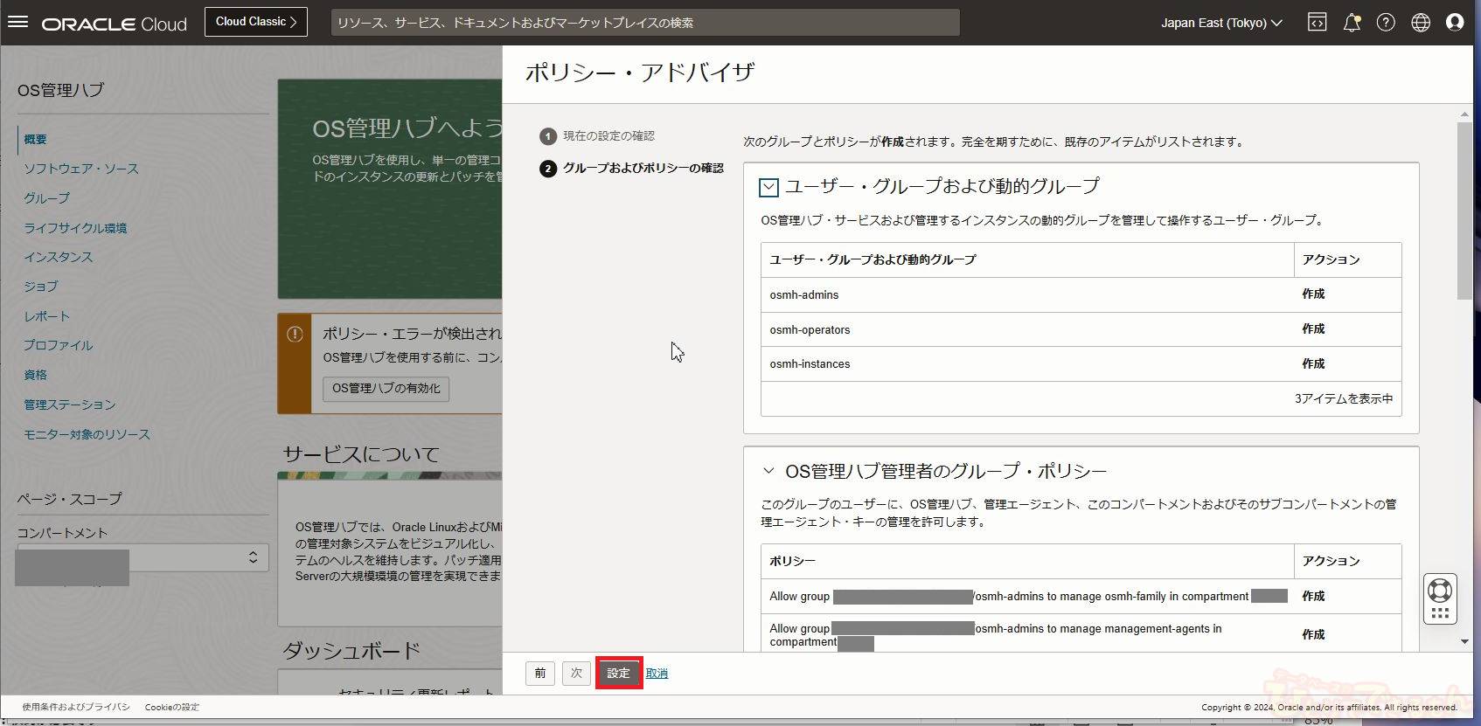Select ソフトウェア・ソース in sidebar
This screenshot has width=1481, height=726.
[81, 169]
